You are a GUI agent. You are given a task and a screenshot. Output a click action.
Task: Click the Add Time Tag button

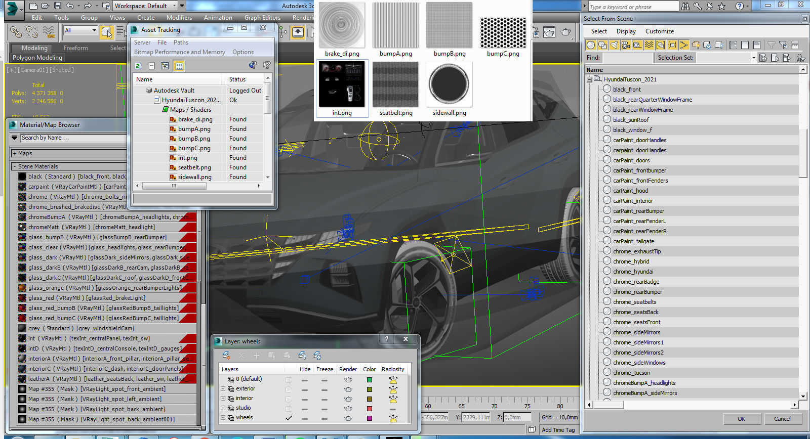(558, 430)
